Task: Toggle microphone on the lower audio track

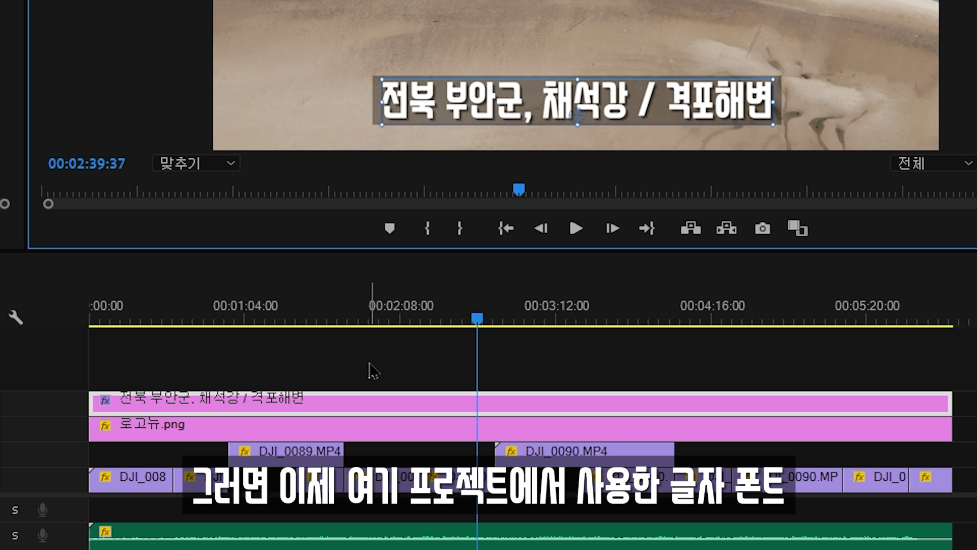Action: coord(43,535)
